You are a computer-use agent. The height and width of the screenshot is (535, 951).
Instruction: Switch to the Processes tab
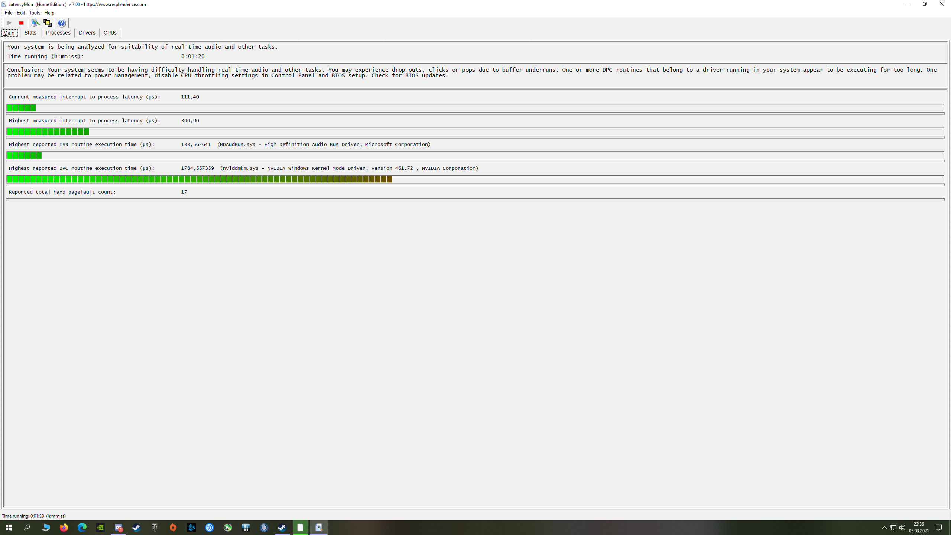pos(58,33)
